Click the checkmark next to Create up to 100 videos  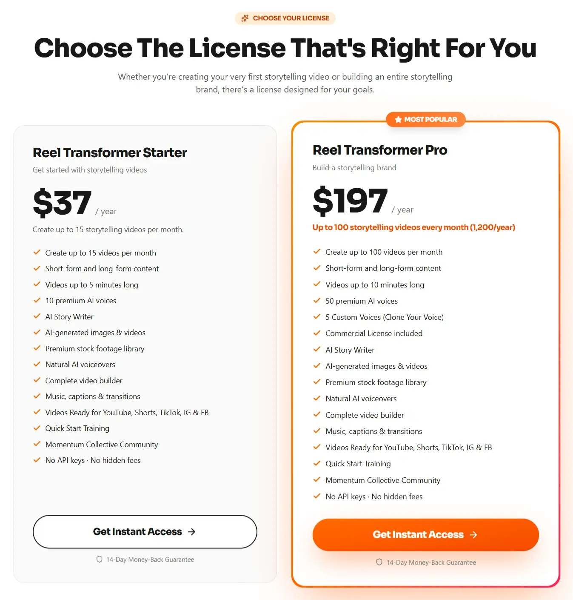[x=316, y=252]
